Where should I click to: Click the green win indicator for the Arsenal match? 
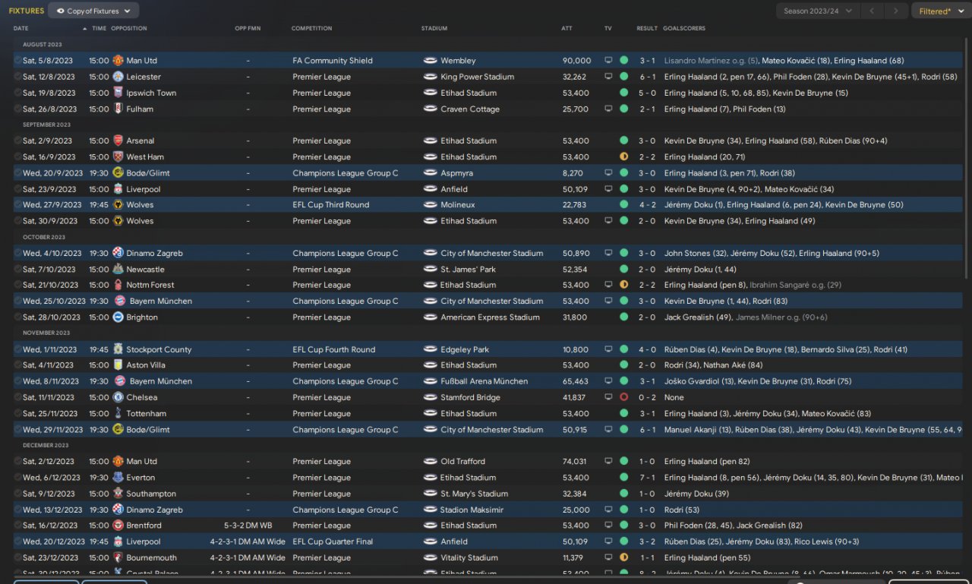pyautogui.click(x=624, y=140)
